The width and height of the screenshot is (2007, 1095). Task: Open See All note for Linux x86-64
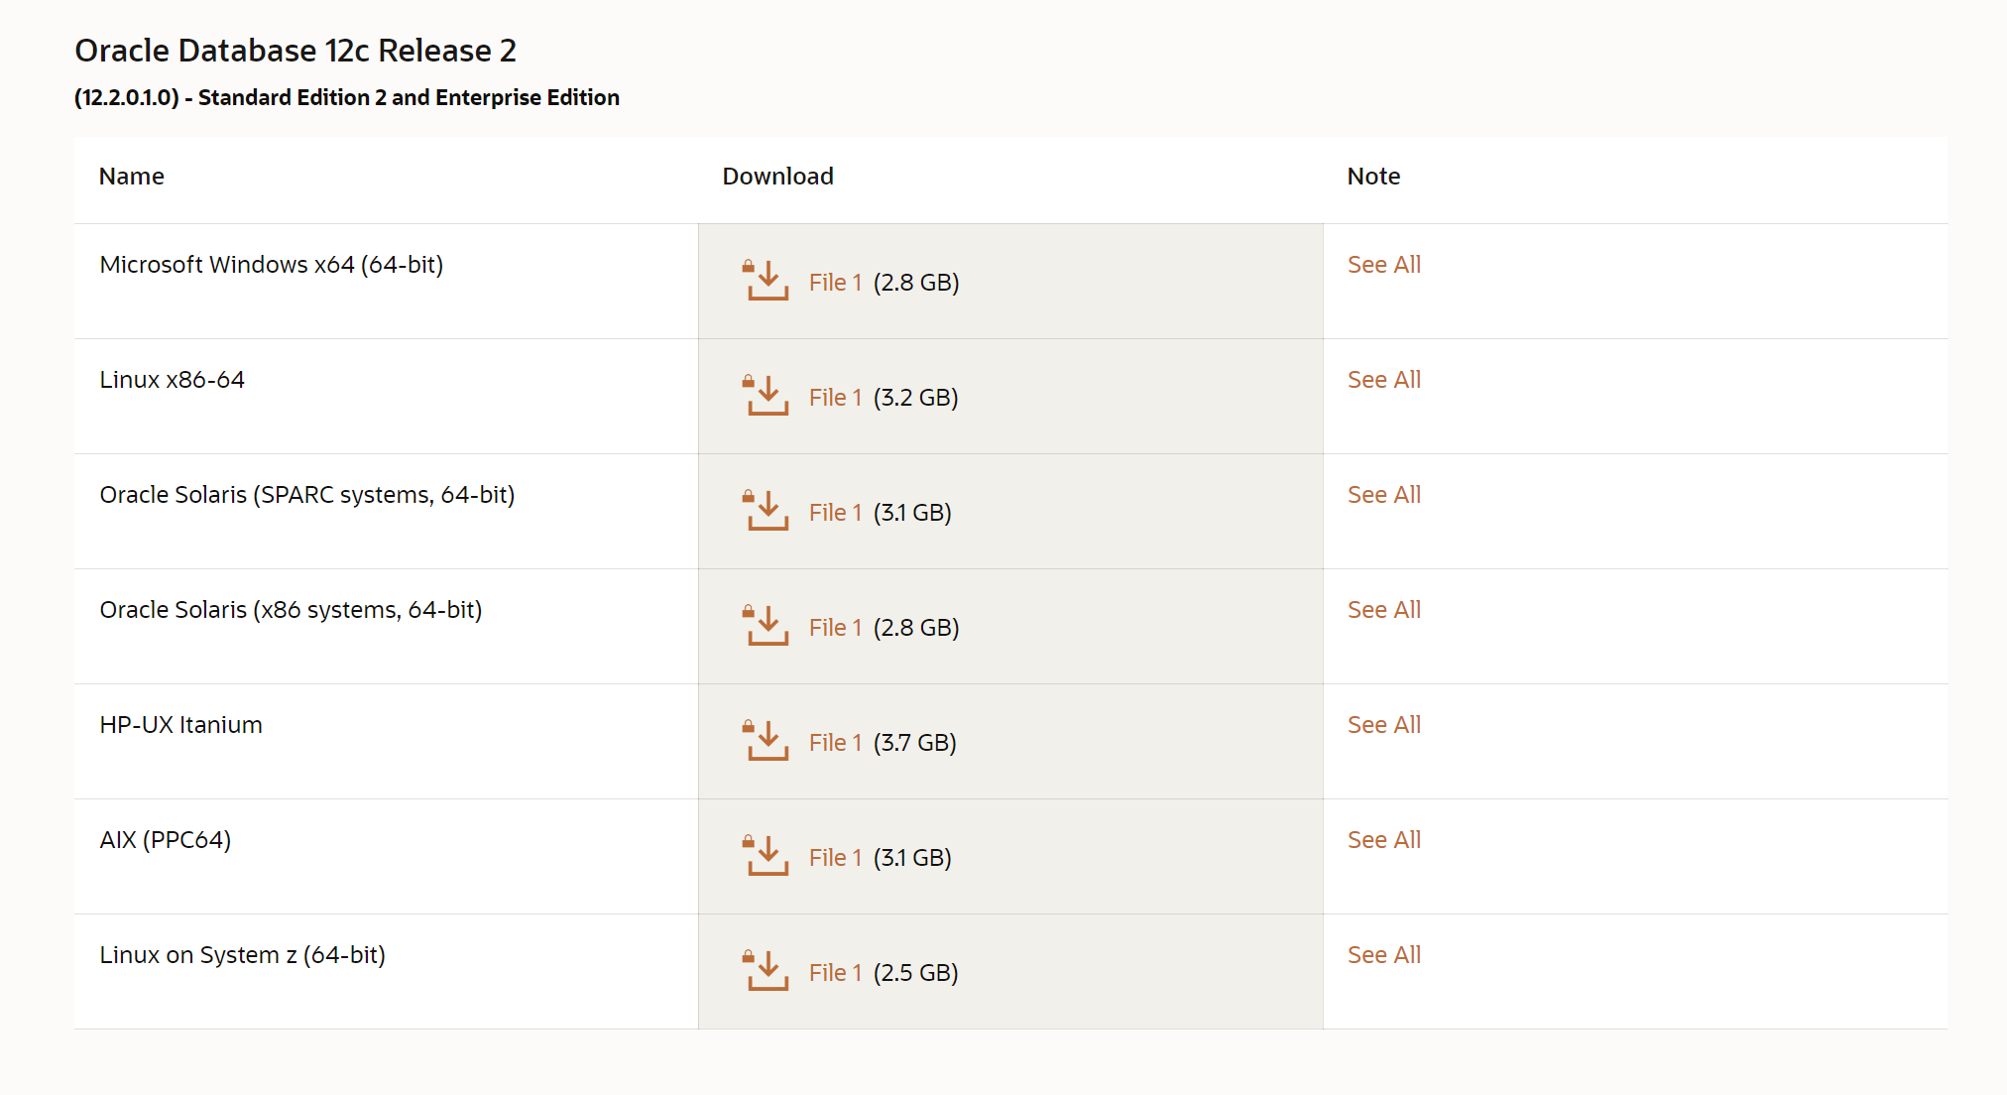click(1384, 380)
